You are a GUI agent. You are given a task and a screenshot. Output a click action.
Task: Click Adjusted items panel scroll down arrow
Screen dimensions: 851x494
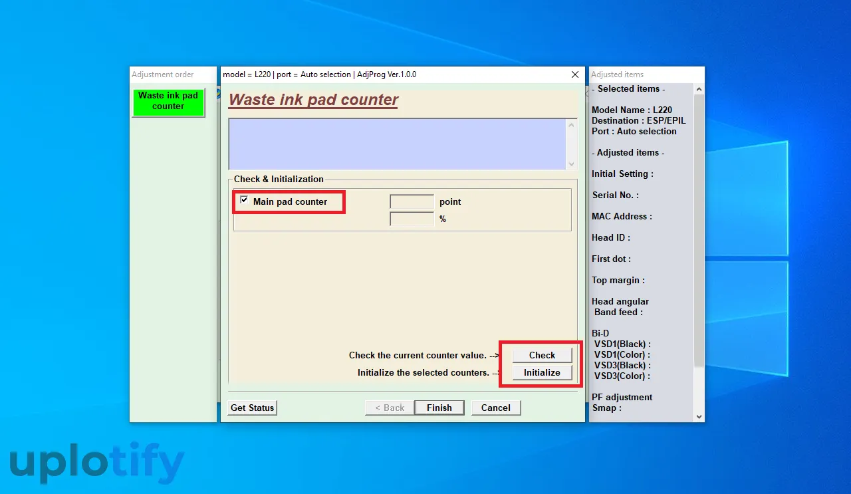699,416
